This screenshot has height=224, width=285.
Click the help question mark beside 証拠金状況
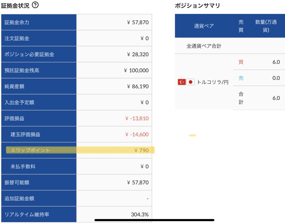tap(35, 5)
